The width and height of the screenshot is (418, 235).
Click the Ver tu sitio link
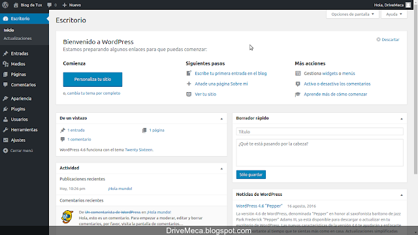[x=206, y=94]
